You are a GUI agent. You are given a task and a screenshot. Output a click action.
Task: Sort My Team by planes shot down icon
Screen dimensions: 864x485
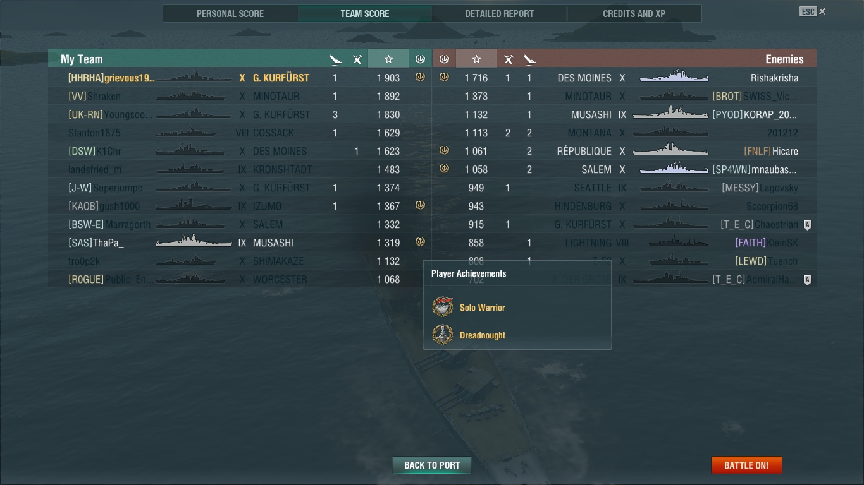point(357,59)
